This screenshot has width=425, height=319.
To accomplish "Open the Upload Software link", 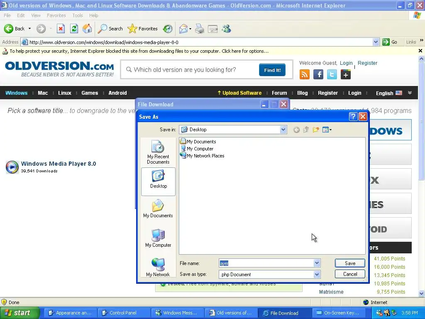I will 239,93.
